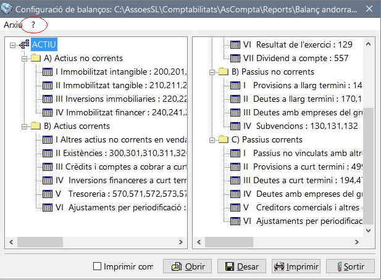
Task: Click table icon of III Crèdits i comptes
Action: pos(48,167)
